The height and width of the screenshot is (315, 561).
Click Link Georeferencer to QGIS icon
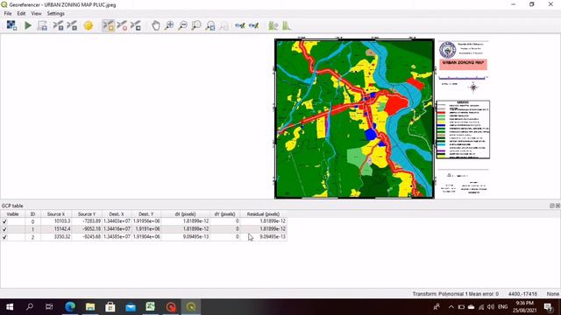point(239,25)
